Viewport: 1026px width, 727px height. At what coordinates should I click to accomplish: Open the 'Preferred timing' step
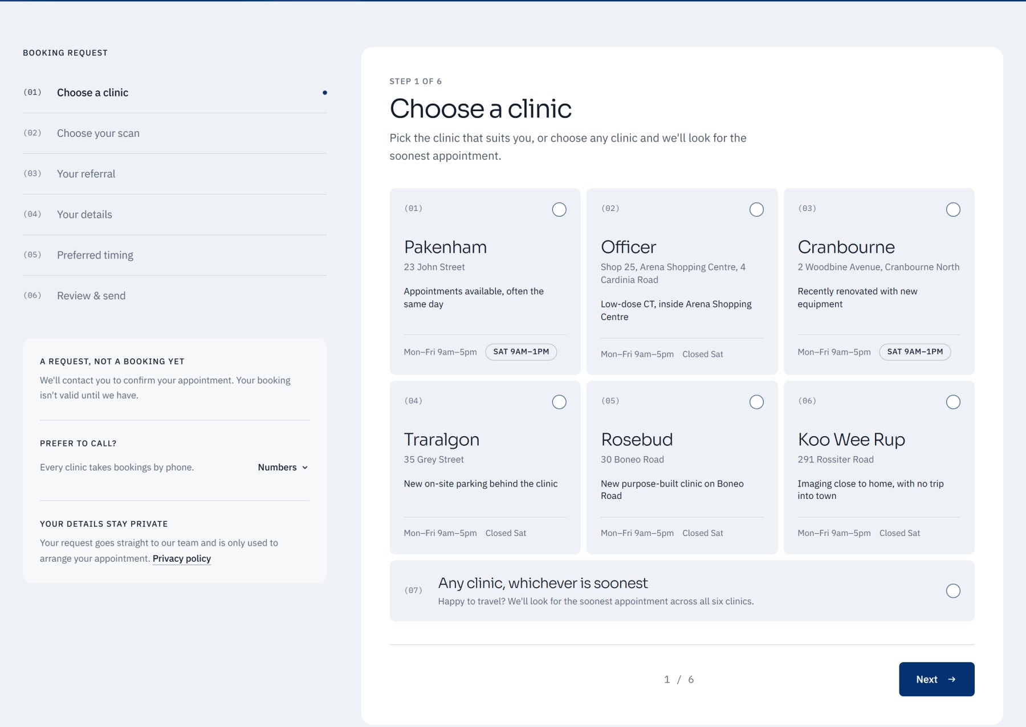(175, 255)
